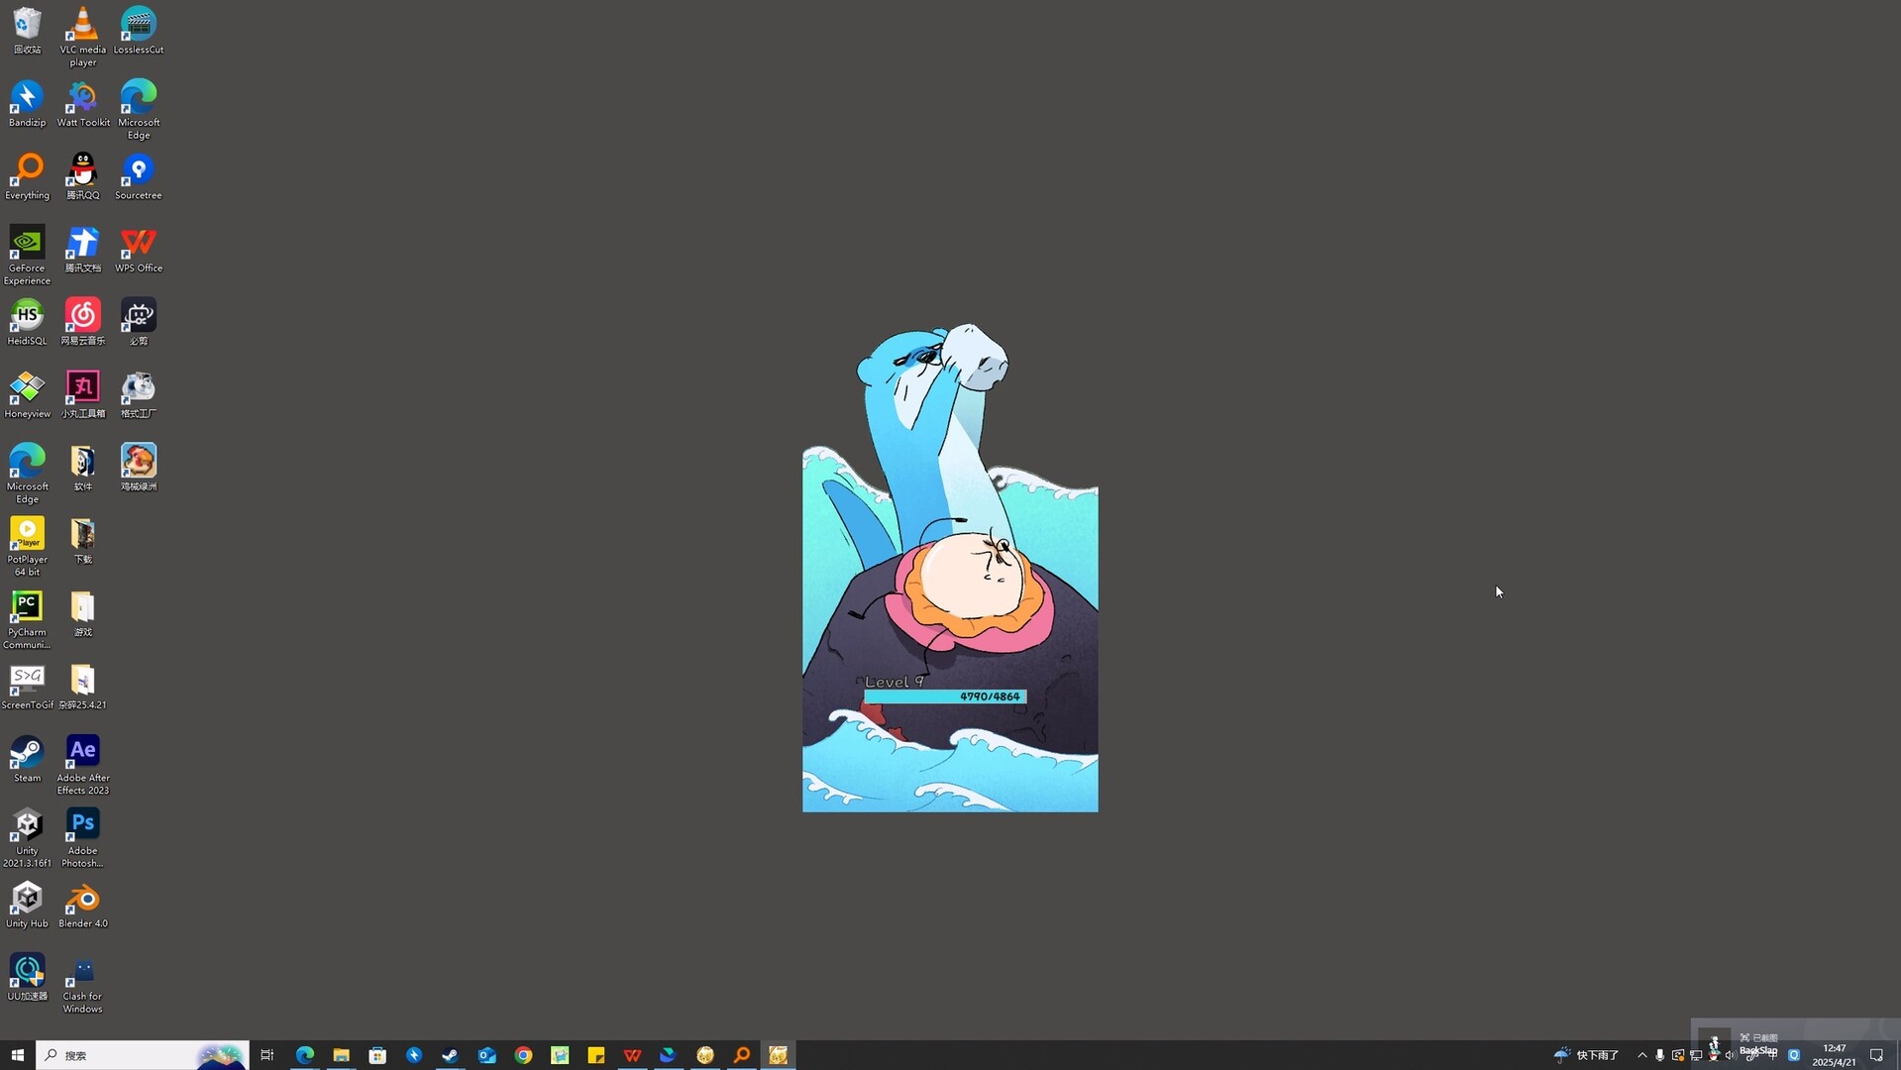Select the PotPlayer 64 bit desktop icon
This screenshot has height=1070, width=1901.
tap(27, 546)
